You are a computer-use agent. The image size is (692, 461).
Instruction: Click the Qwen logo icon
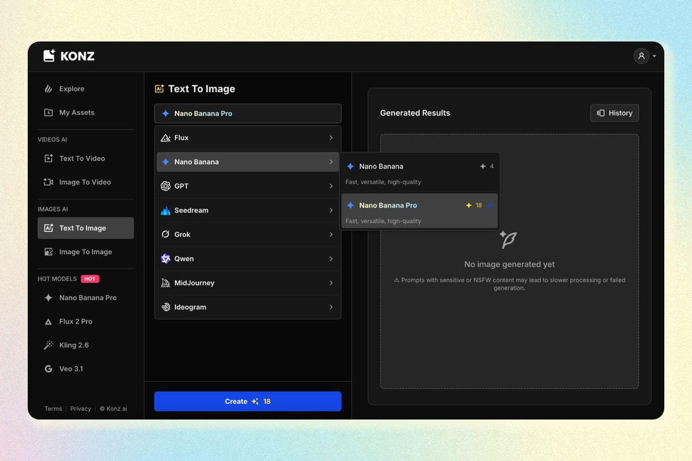coord(166,259)
